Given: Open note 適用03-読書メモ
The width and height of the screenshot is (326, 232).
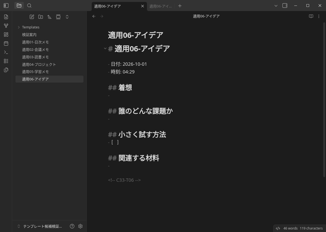Looking at the screenshot, I should point(49,57).
